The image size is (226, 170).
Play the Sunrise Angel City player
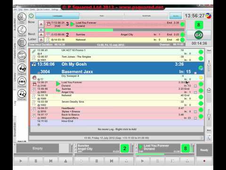tap(81, 161)
